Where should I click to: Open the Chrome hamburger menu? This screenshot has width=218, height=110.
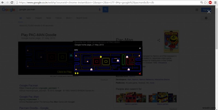[x=215, y=2]
